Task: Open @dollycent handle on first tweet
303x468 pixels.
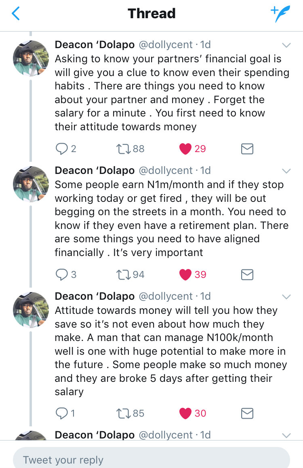Action: click(x=166, y=45)
